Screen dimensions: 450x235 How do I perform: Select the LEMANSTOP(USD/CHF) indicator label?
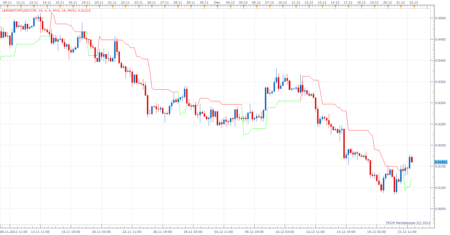(46, 11)
